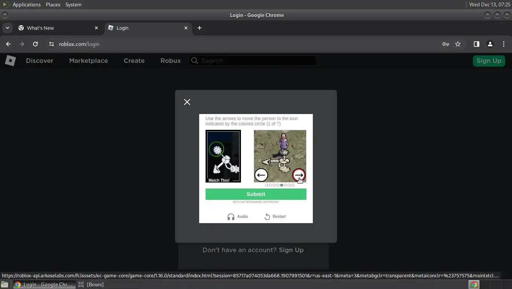Screen dimensions: 512x289
Task: Click the roblox.com/login address bar
Action: (79, 44)
